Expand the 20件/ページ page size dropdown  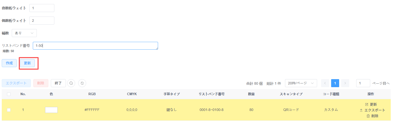[301, 83]
